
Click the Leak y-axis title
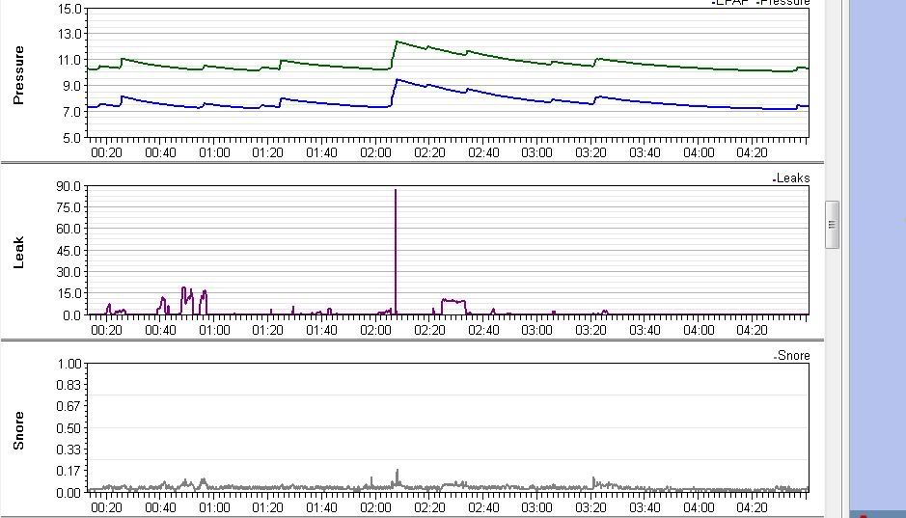pyautogui.click(x=17, y=251)
